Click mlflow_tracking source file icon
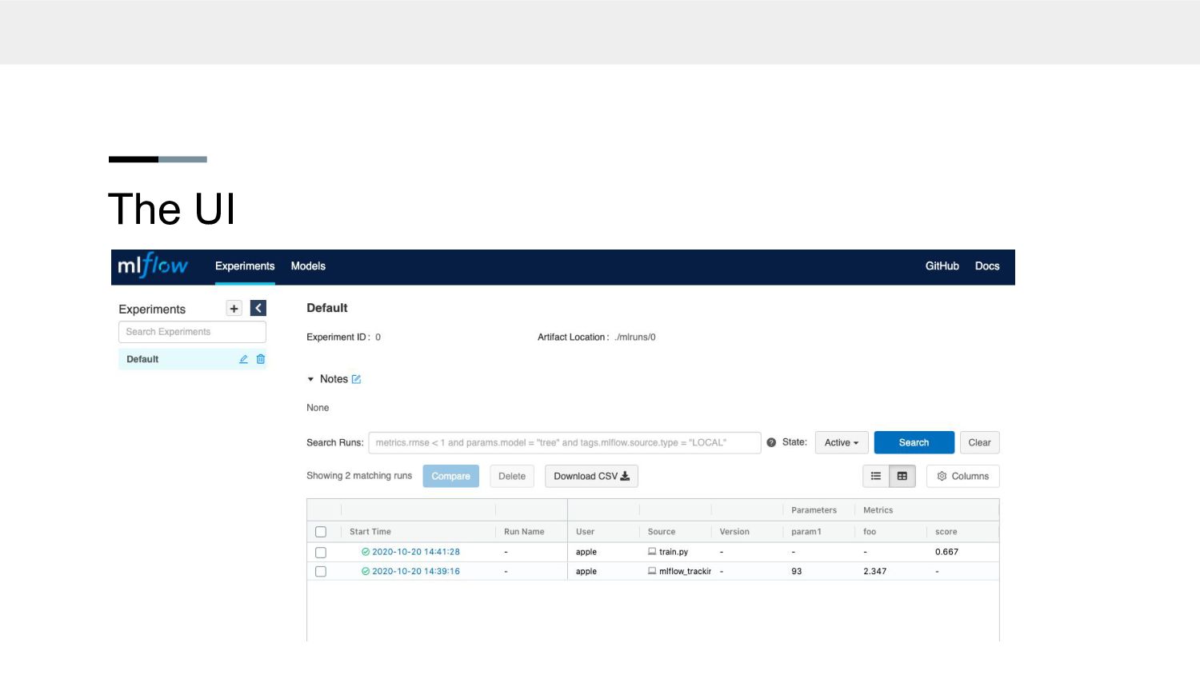This screenshot has height=675, width=1200. [652, 570]
